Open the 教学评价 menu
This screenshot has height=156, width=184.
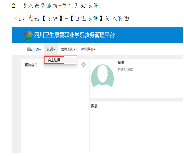[87, 49]
